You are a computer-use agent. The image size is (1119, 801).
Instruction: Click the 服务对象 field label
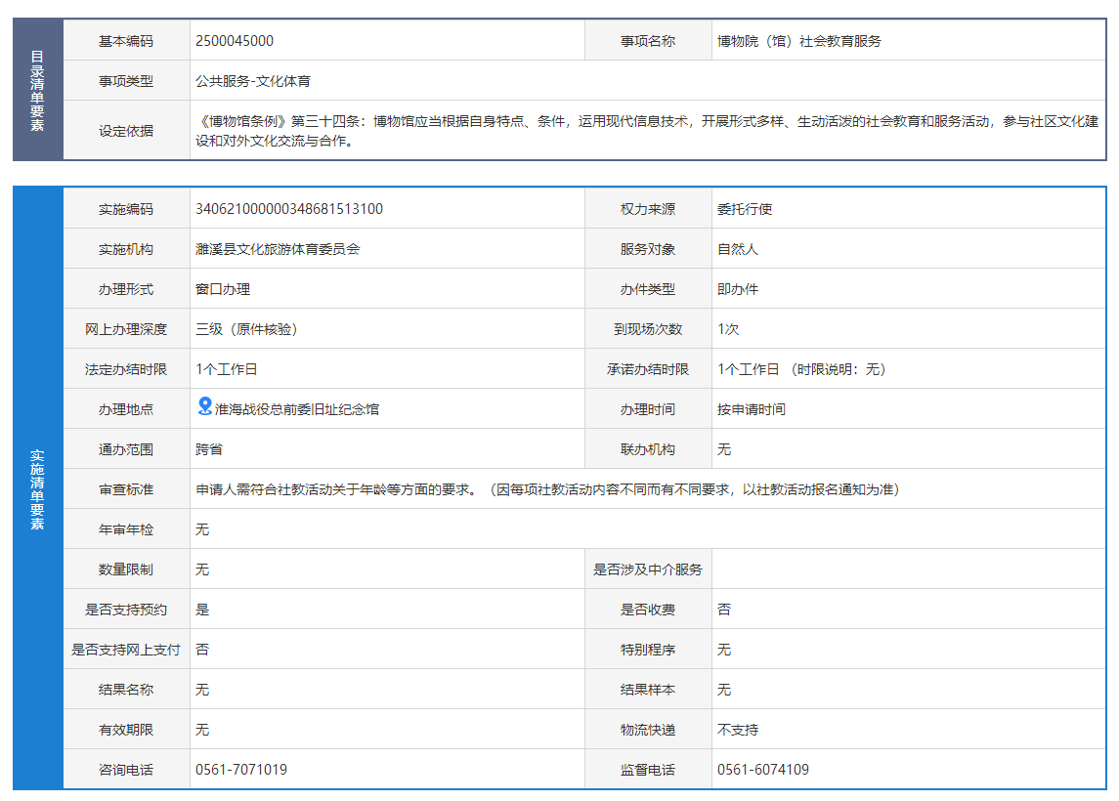click(x=648, y=249)
